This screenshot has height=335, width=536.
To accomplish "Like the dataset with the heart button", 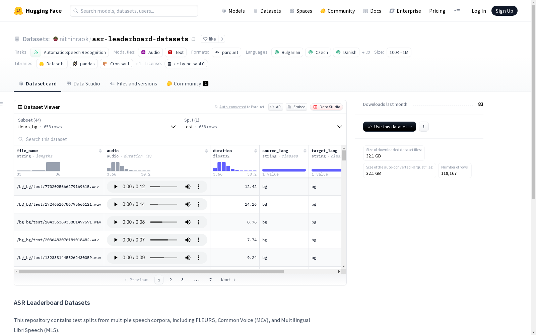I will click(x=209, y=39).
